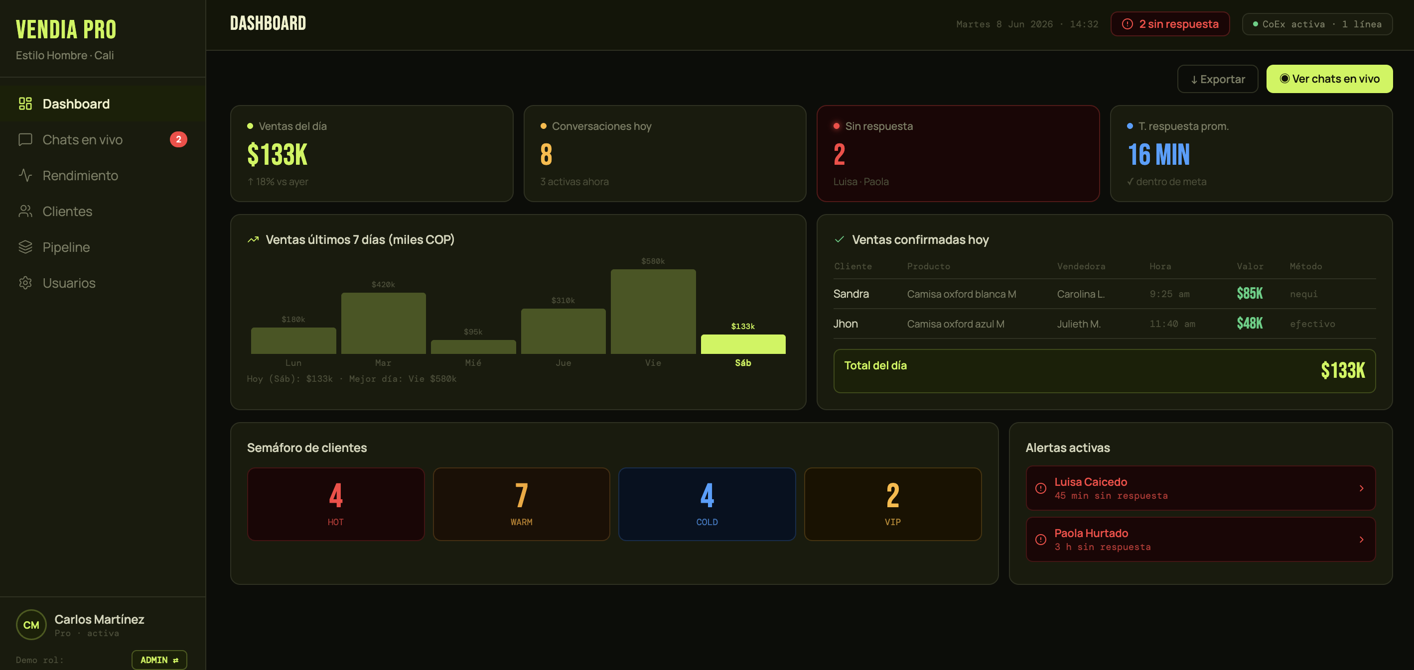Select the HOT clients tile
The height and width of the screenshot is (670, 1414).
click(x=335, y=504)
